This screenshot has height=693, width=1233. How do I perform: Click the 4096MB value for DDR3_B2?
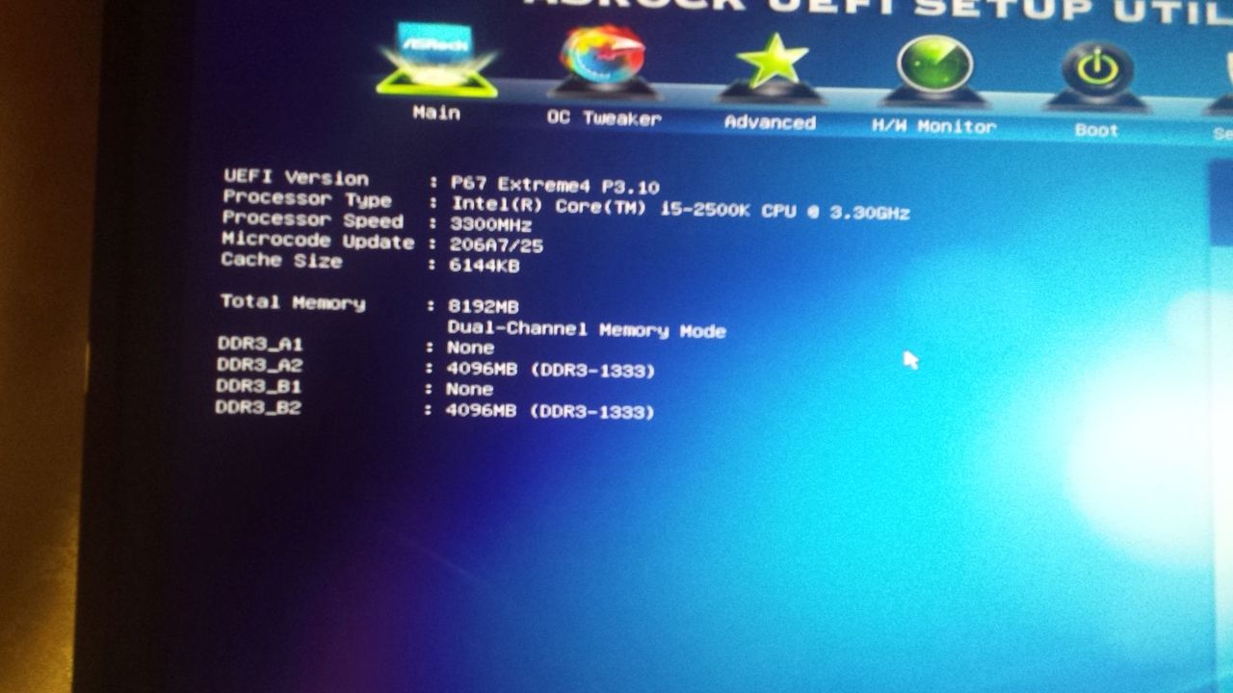549,411
